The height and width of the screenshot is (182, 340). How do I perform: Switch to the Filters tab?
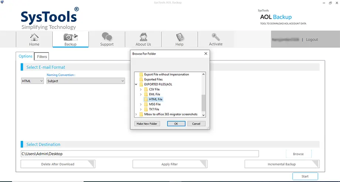42,57
